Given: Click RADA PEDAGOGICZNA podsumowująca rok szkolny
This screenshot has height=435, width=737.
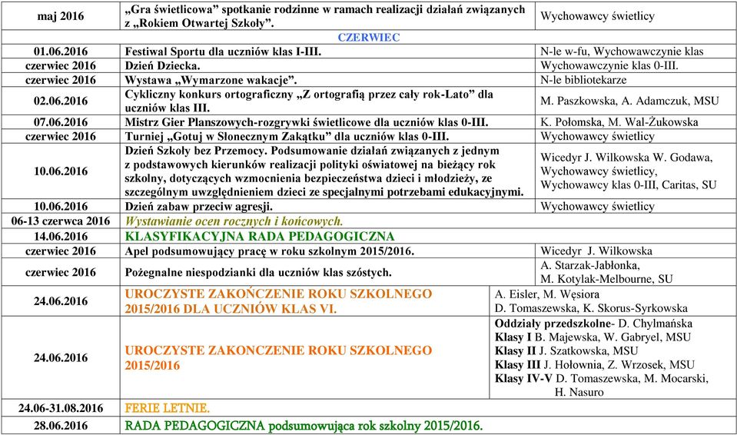Looking at the screenshot, I should (x=304, y=426).
